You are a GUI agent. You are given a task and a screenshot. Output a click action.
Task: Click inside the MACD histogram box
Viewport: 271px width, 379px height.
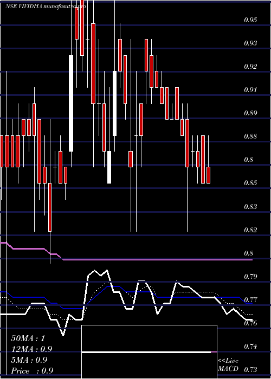(x=149, y=352)
